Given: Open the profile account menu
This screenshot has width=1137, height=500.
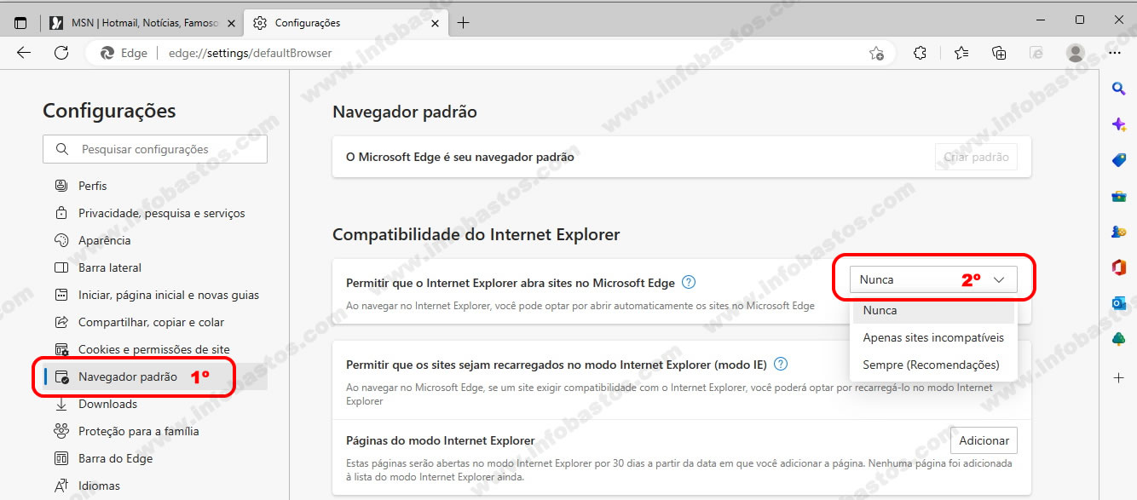Looking at the screenshot, I should point(1076,53).
